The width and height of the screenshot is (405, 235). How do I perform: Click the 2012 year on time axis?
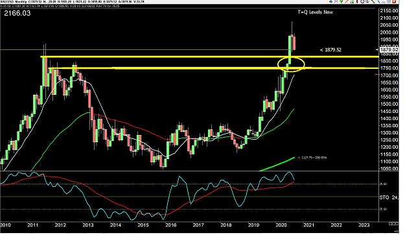pos(60,225)
